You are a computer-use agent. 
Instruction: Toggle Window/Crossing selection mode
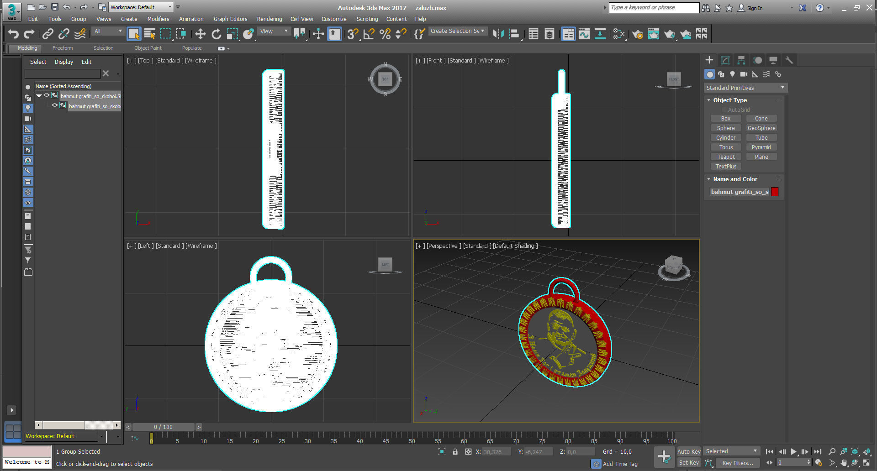181,34
